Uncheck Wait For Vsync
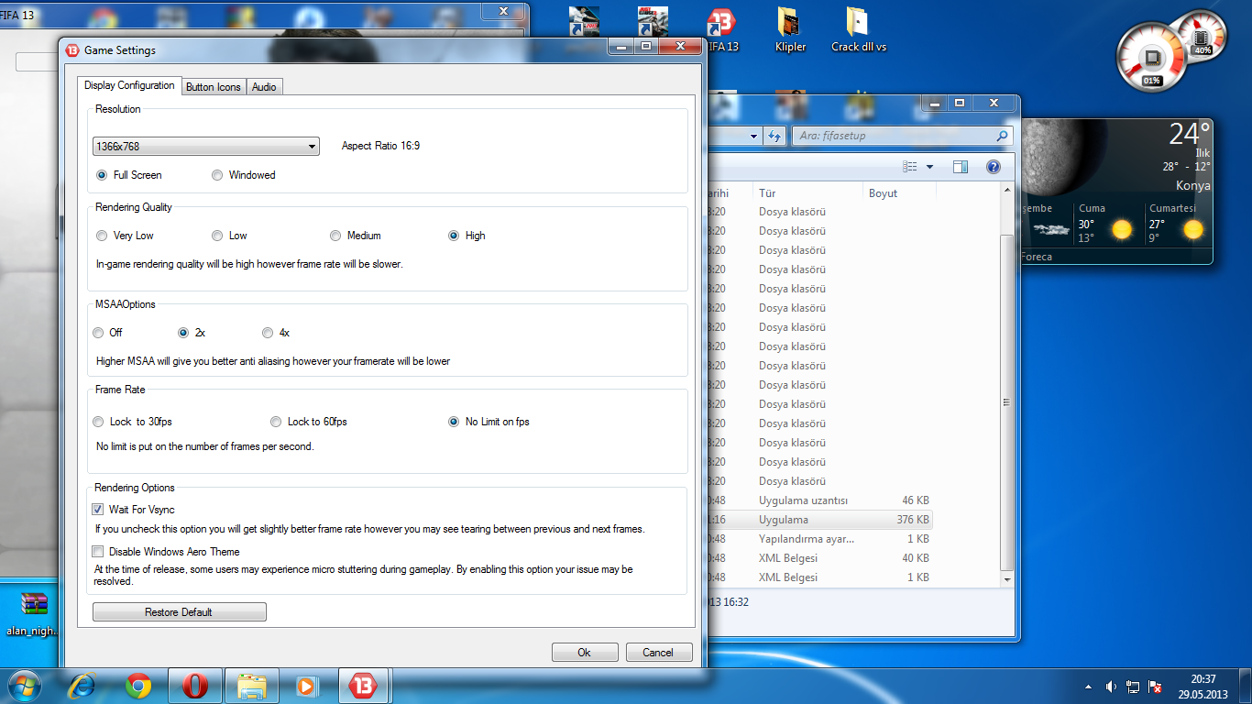Image resolution: width=1252 pixels, height=704 pixels. pyautogui.click(x=98, y=510)
